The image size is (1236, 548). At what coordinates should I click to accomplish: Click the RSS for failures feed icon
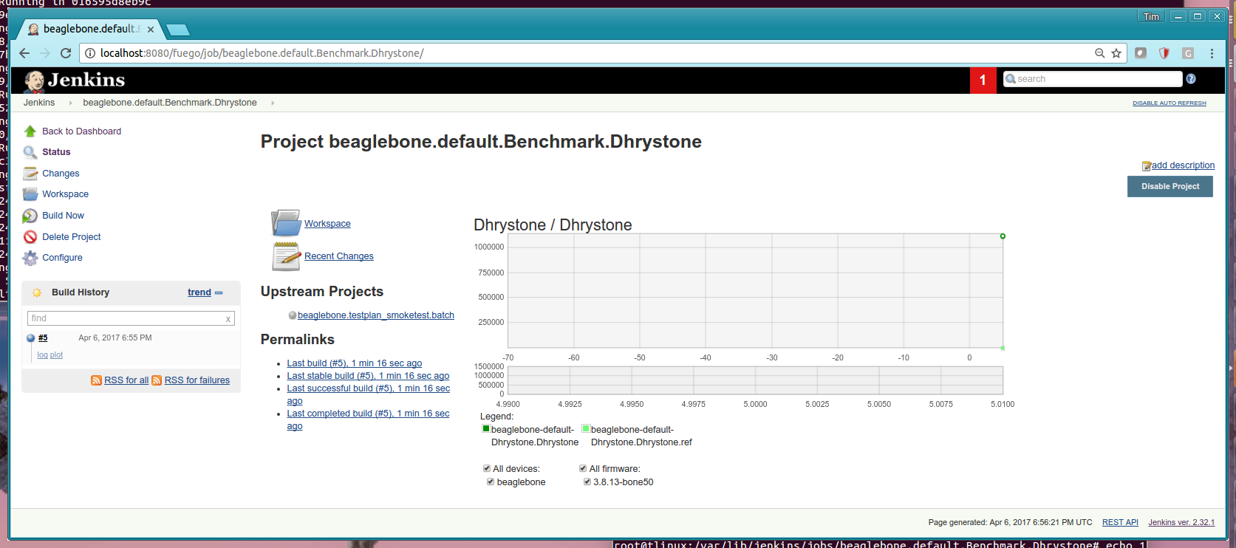coord(157,380)
